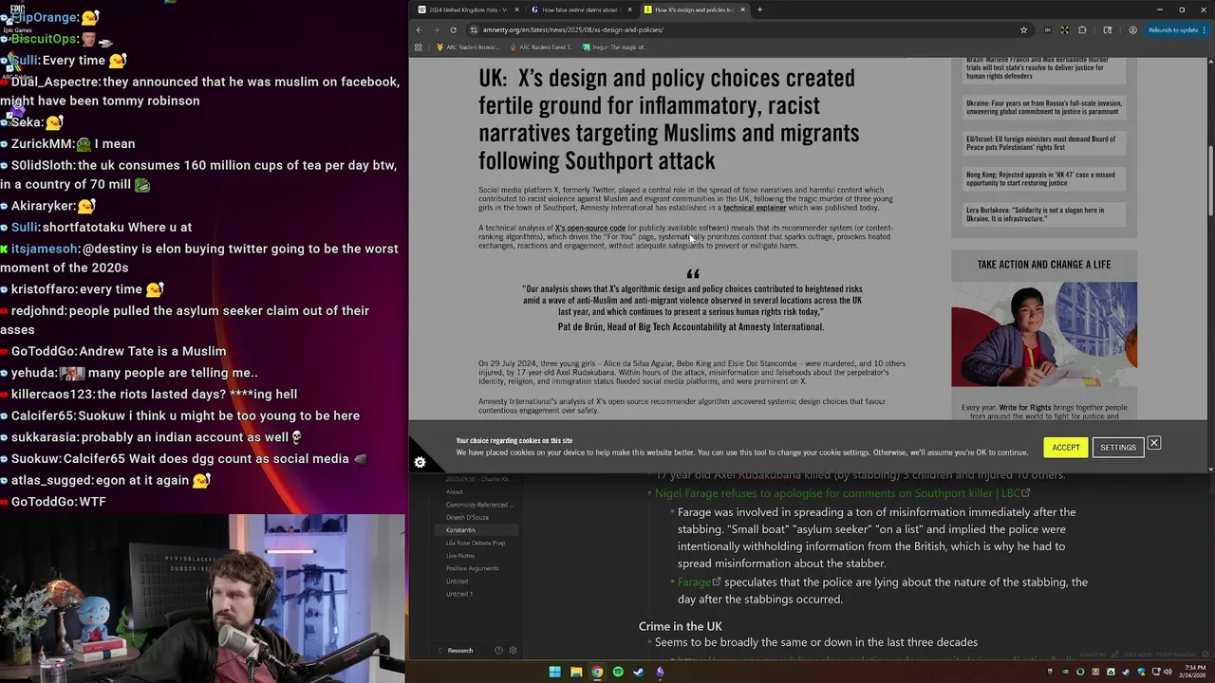Open volume control in system tray
1215x683 pixels.
pos(1167,672)
